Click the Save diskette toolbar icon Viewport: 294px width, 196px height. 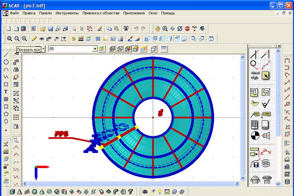click(x=51, y=28)
